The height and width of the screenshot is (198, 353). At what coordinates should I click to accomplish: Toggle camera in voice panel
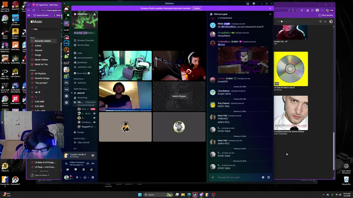point(68,169)
